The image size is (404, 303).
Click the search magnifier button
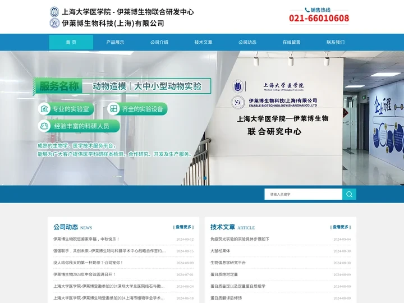[x=349, y=194]
